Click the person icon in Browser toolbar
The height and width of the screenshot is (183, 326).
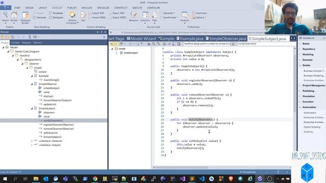coord(30,37)
